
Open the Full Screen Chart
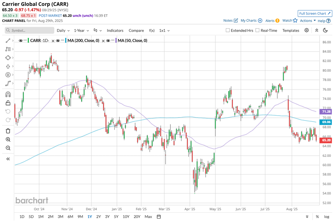[315, 13]
